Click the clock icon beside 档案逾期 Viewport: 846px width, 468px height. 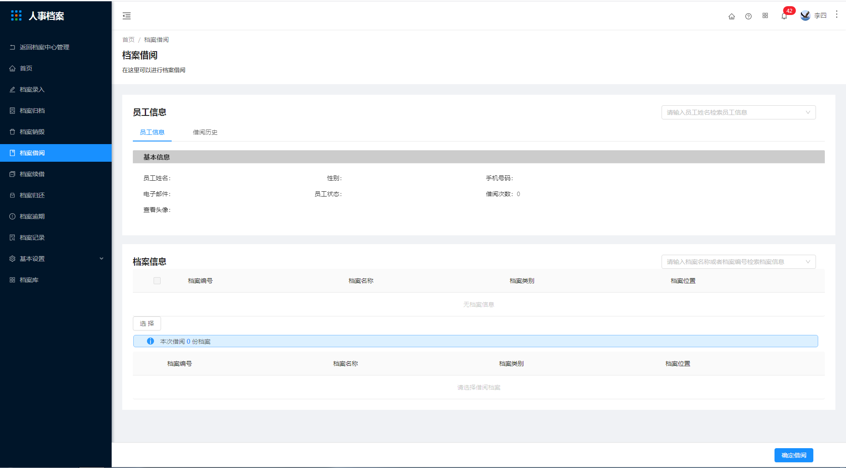[x=12, y=216]
